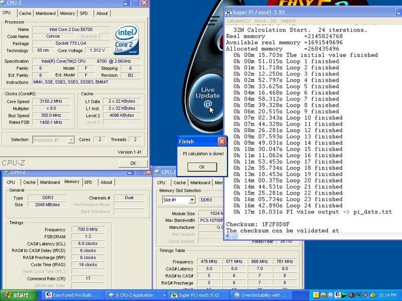Viewport: 402px width, 301px height.
Task: Click the Level 2 cache 4096 KBytes value
Action: [122, 115]
